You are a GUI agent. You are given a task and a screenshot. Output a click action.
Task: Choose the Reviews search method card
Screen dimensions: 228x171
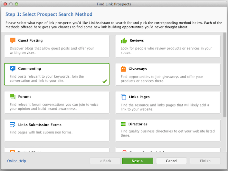point(168,46)
